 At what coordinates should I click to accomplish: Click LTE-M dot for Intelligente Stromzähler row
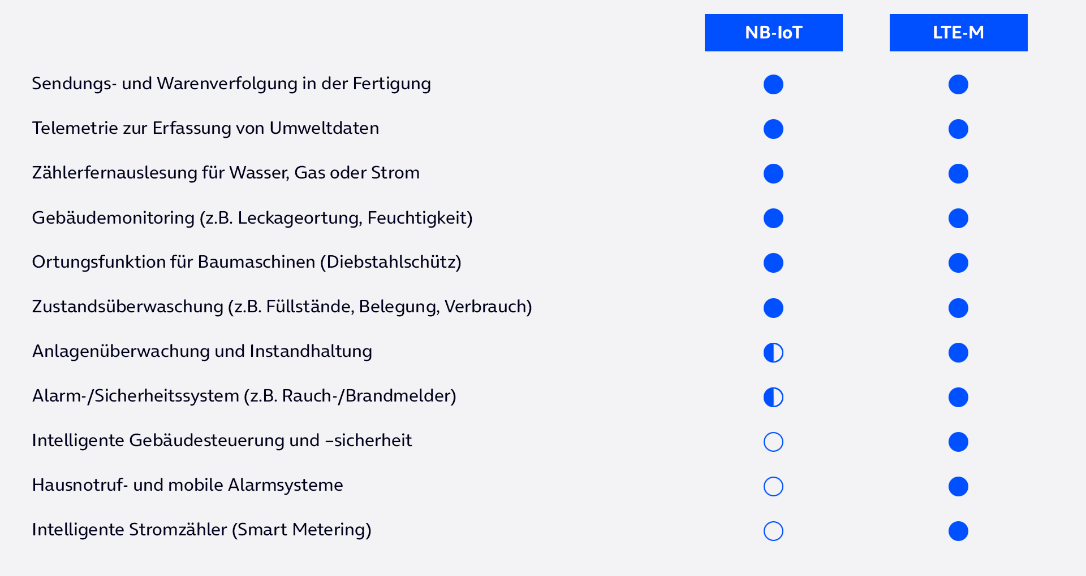[958, 531]
